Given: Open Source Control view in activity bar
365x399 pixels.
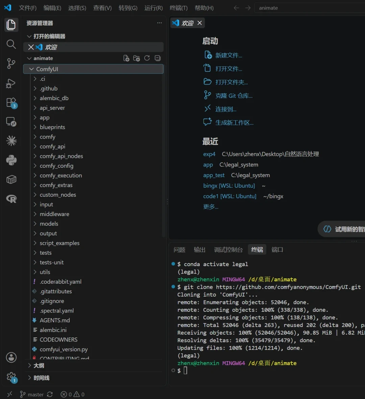Looking at the screenshot, I should (11, 64).
